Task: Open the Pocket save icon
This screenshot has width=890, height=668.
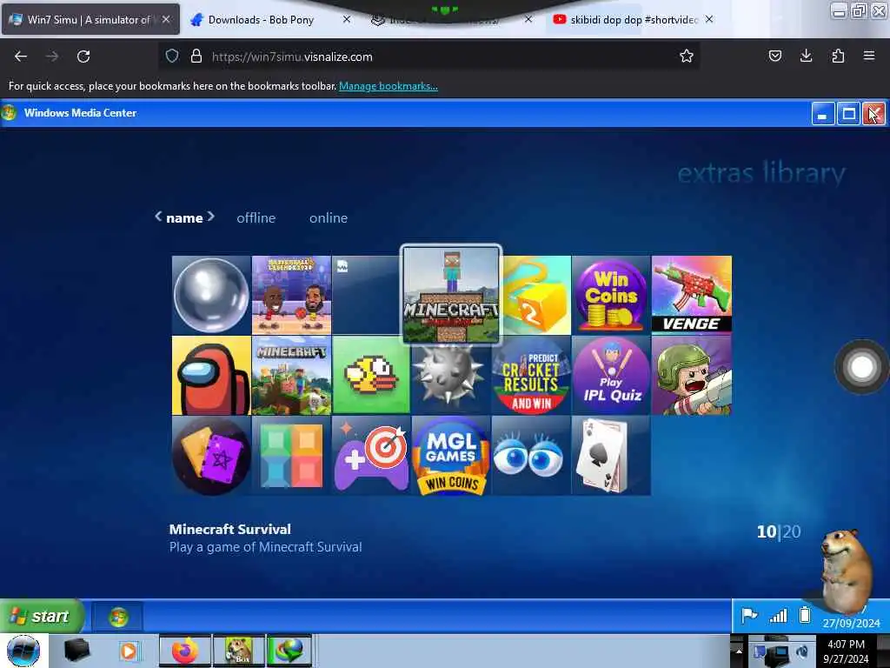Action: (775, 56)
